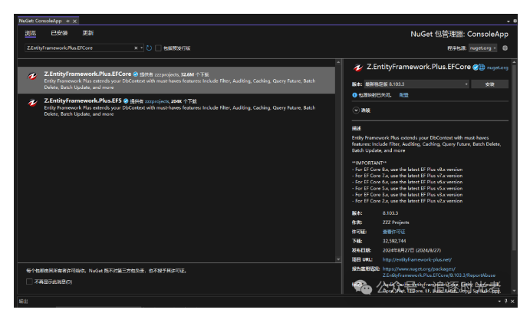
Task: Check the do not show this message again box
Action: click(29, 282)
